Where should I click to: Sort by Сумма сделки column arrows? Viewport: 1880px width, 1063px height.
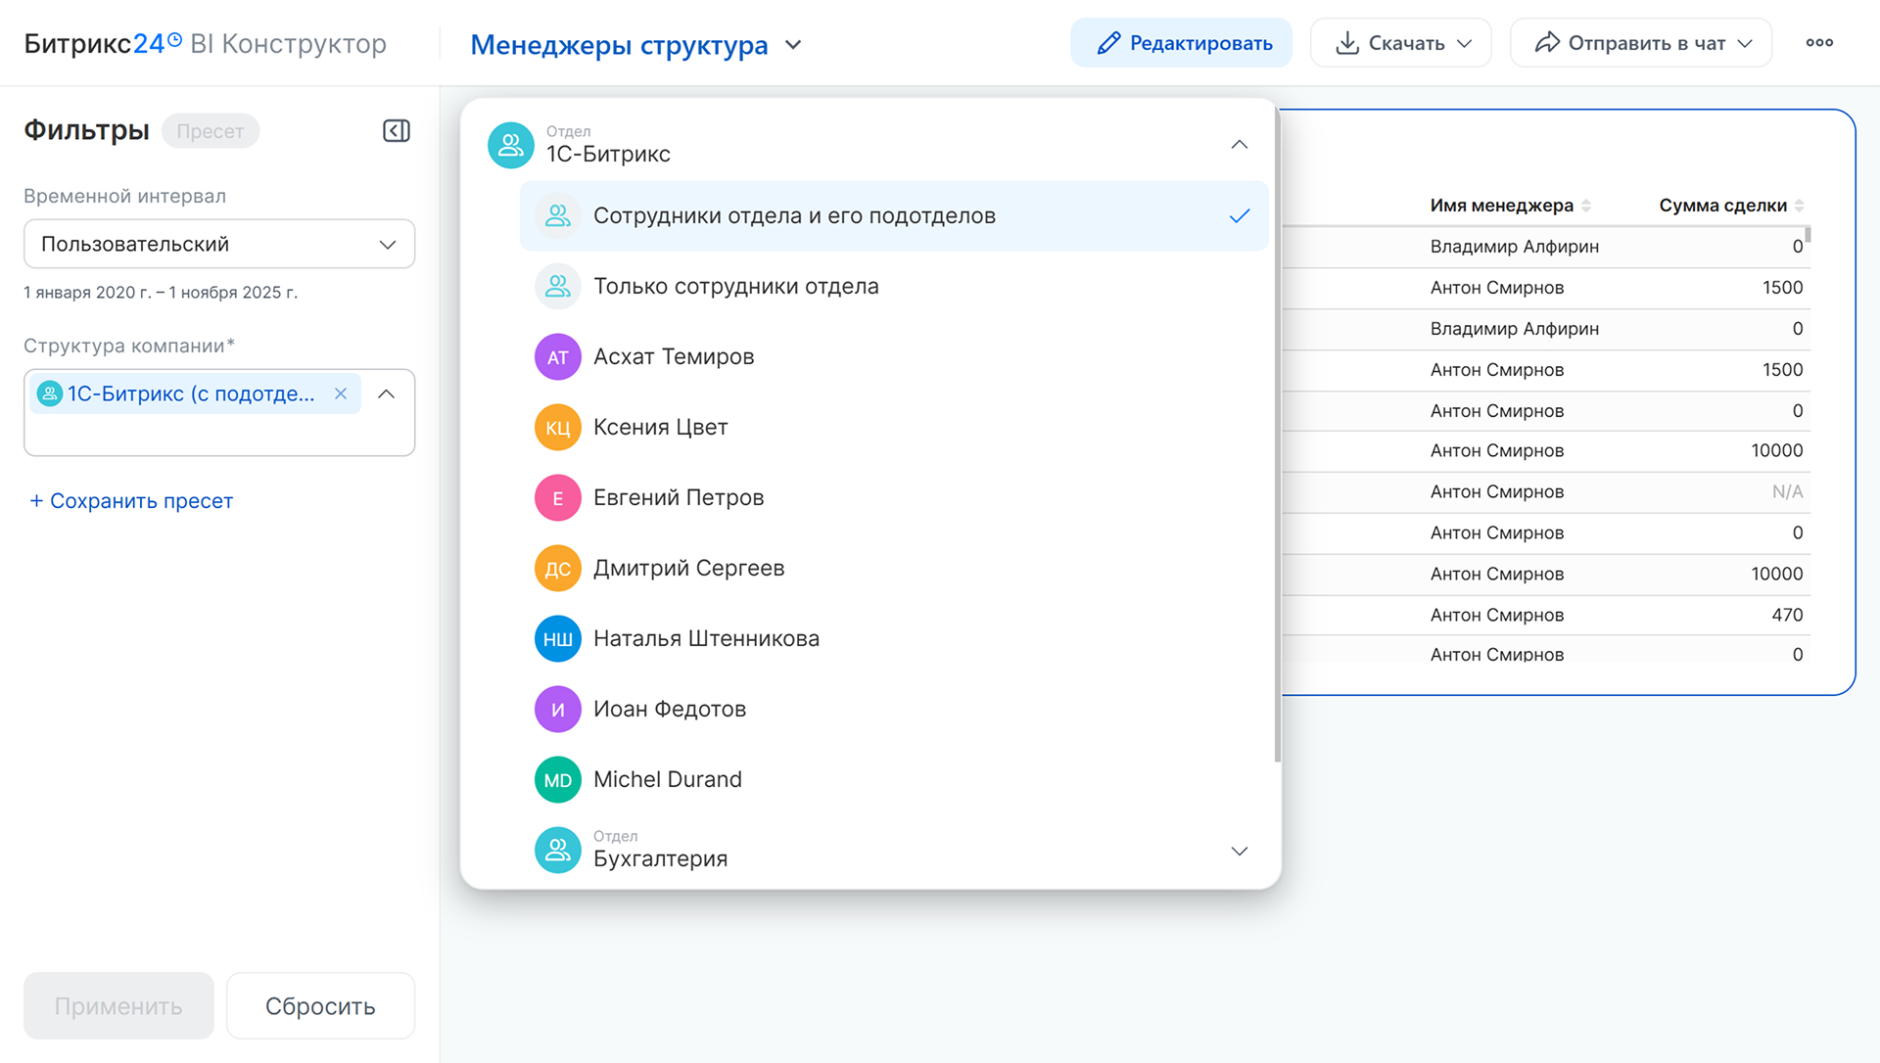(1800, 206)
